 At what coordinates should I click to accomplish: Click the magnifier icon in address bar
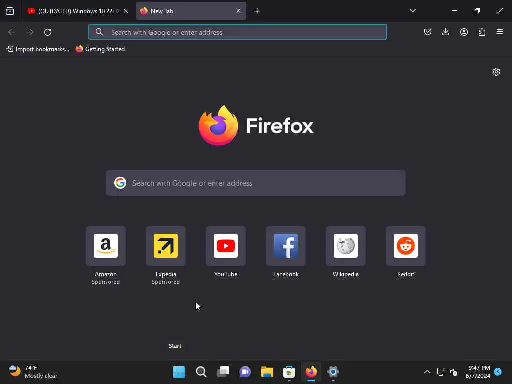pos(99,32)
